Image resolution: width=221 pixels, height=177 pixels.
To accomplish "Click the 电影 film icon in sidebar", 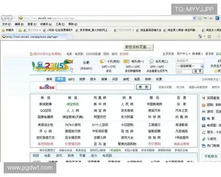I will (204, 118).
